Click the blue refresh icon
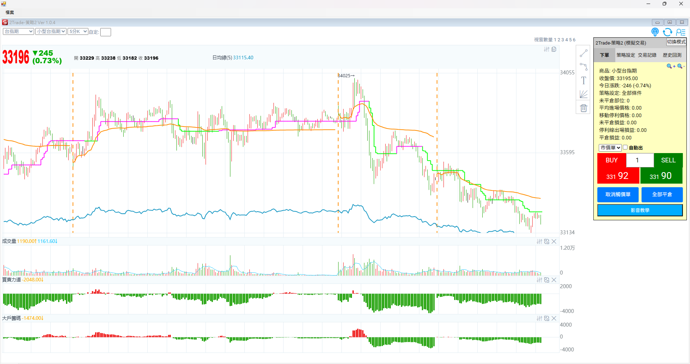 click(x=667, y=32)
